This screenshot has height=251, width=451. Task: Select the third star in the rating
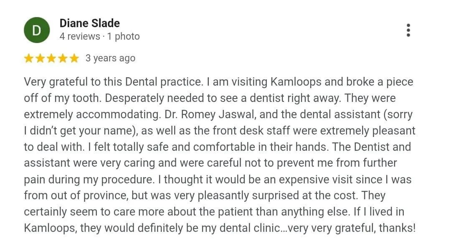pos(51,58)
